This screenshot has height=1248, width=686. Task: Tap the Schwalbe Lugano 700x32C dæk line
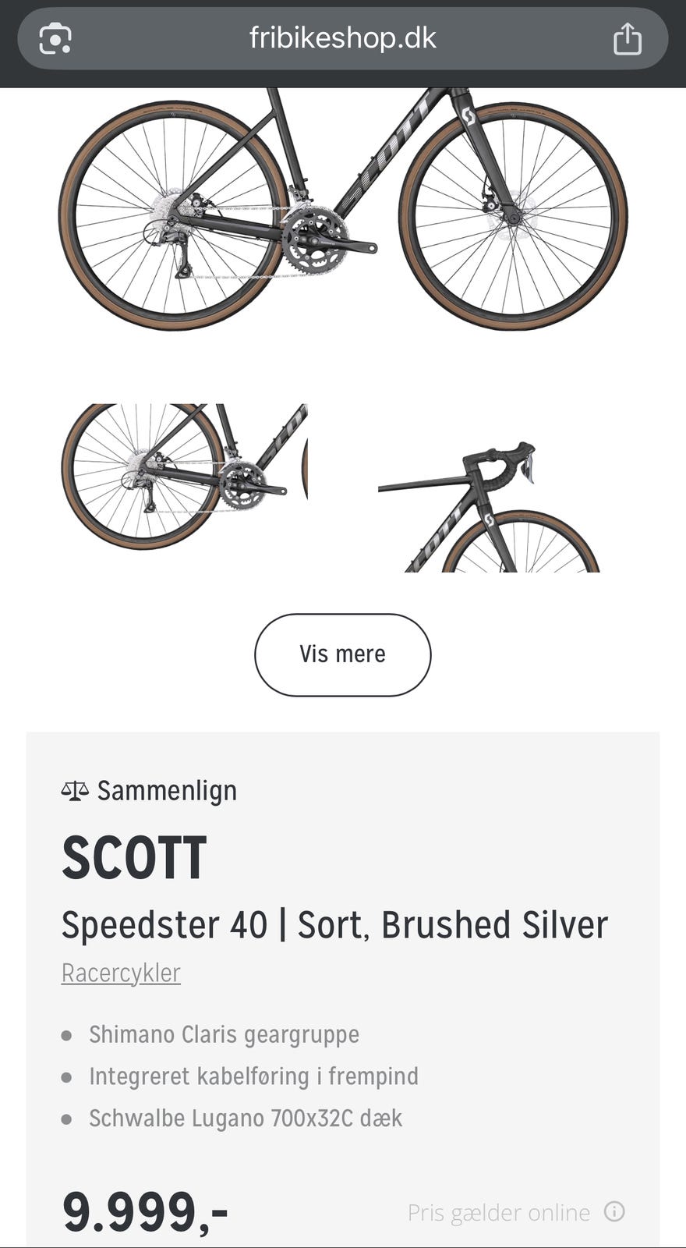point(246,1119)
